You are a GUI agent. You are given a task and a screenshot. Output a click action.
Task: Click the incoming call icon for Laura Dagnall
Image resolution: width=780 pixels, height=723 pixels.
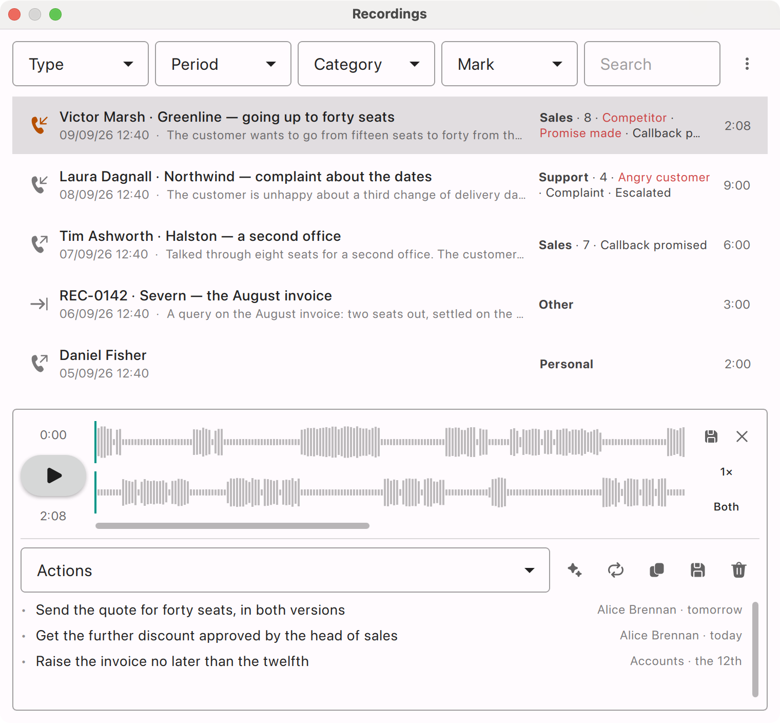[40, 185]
